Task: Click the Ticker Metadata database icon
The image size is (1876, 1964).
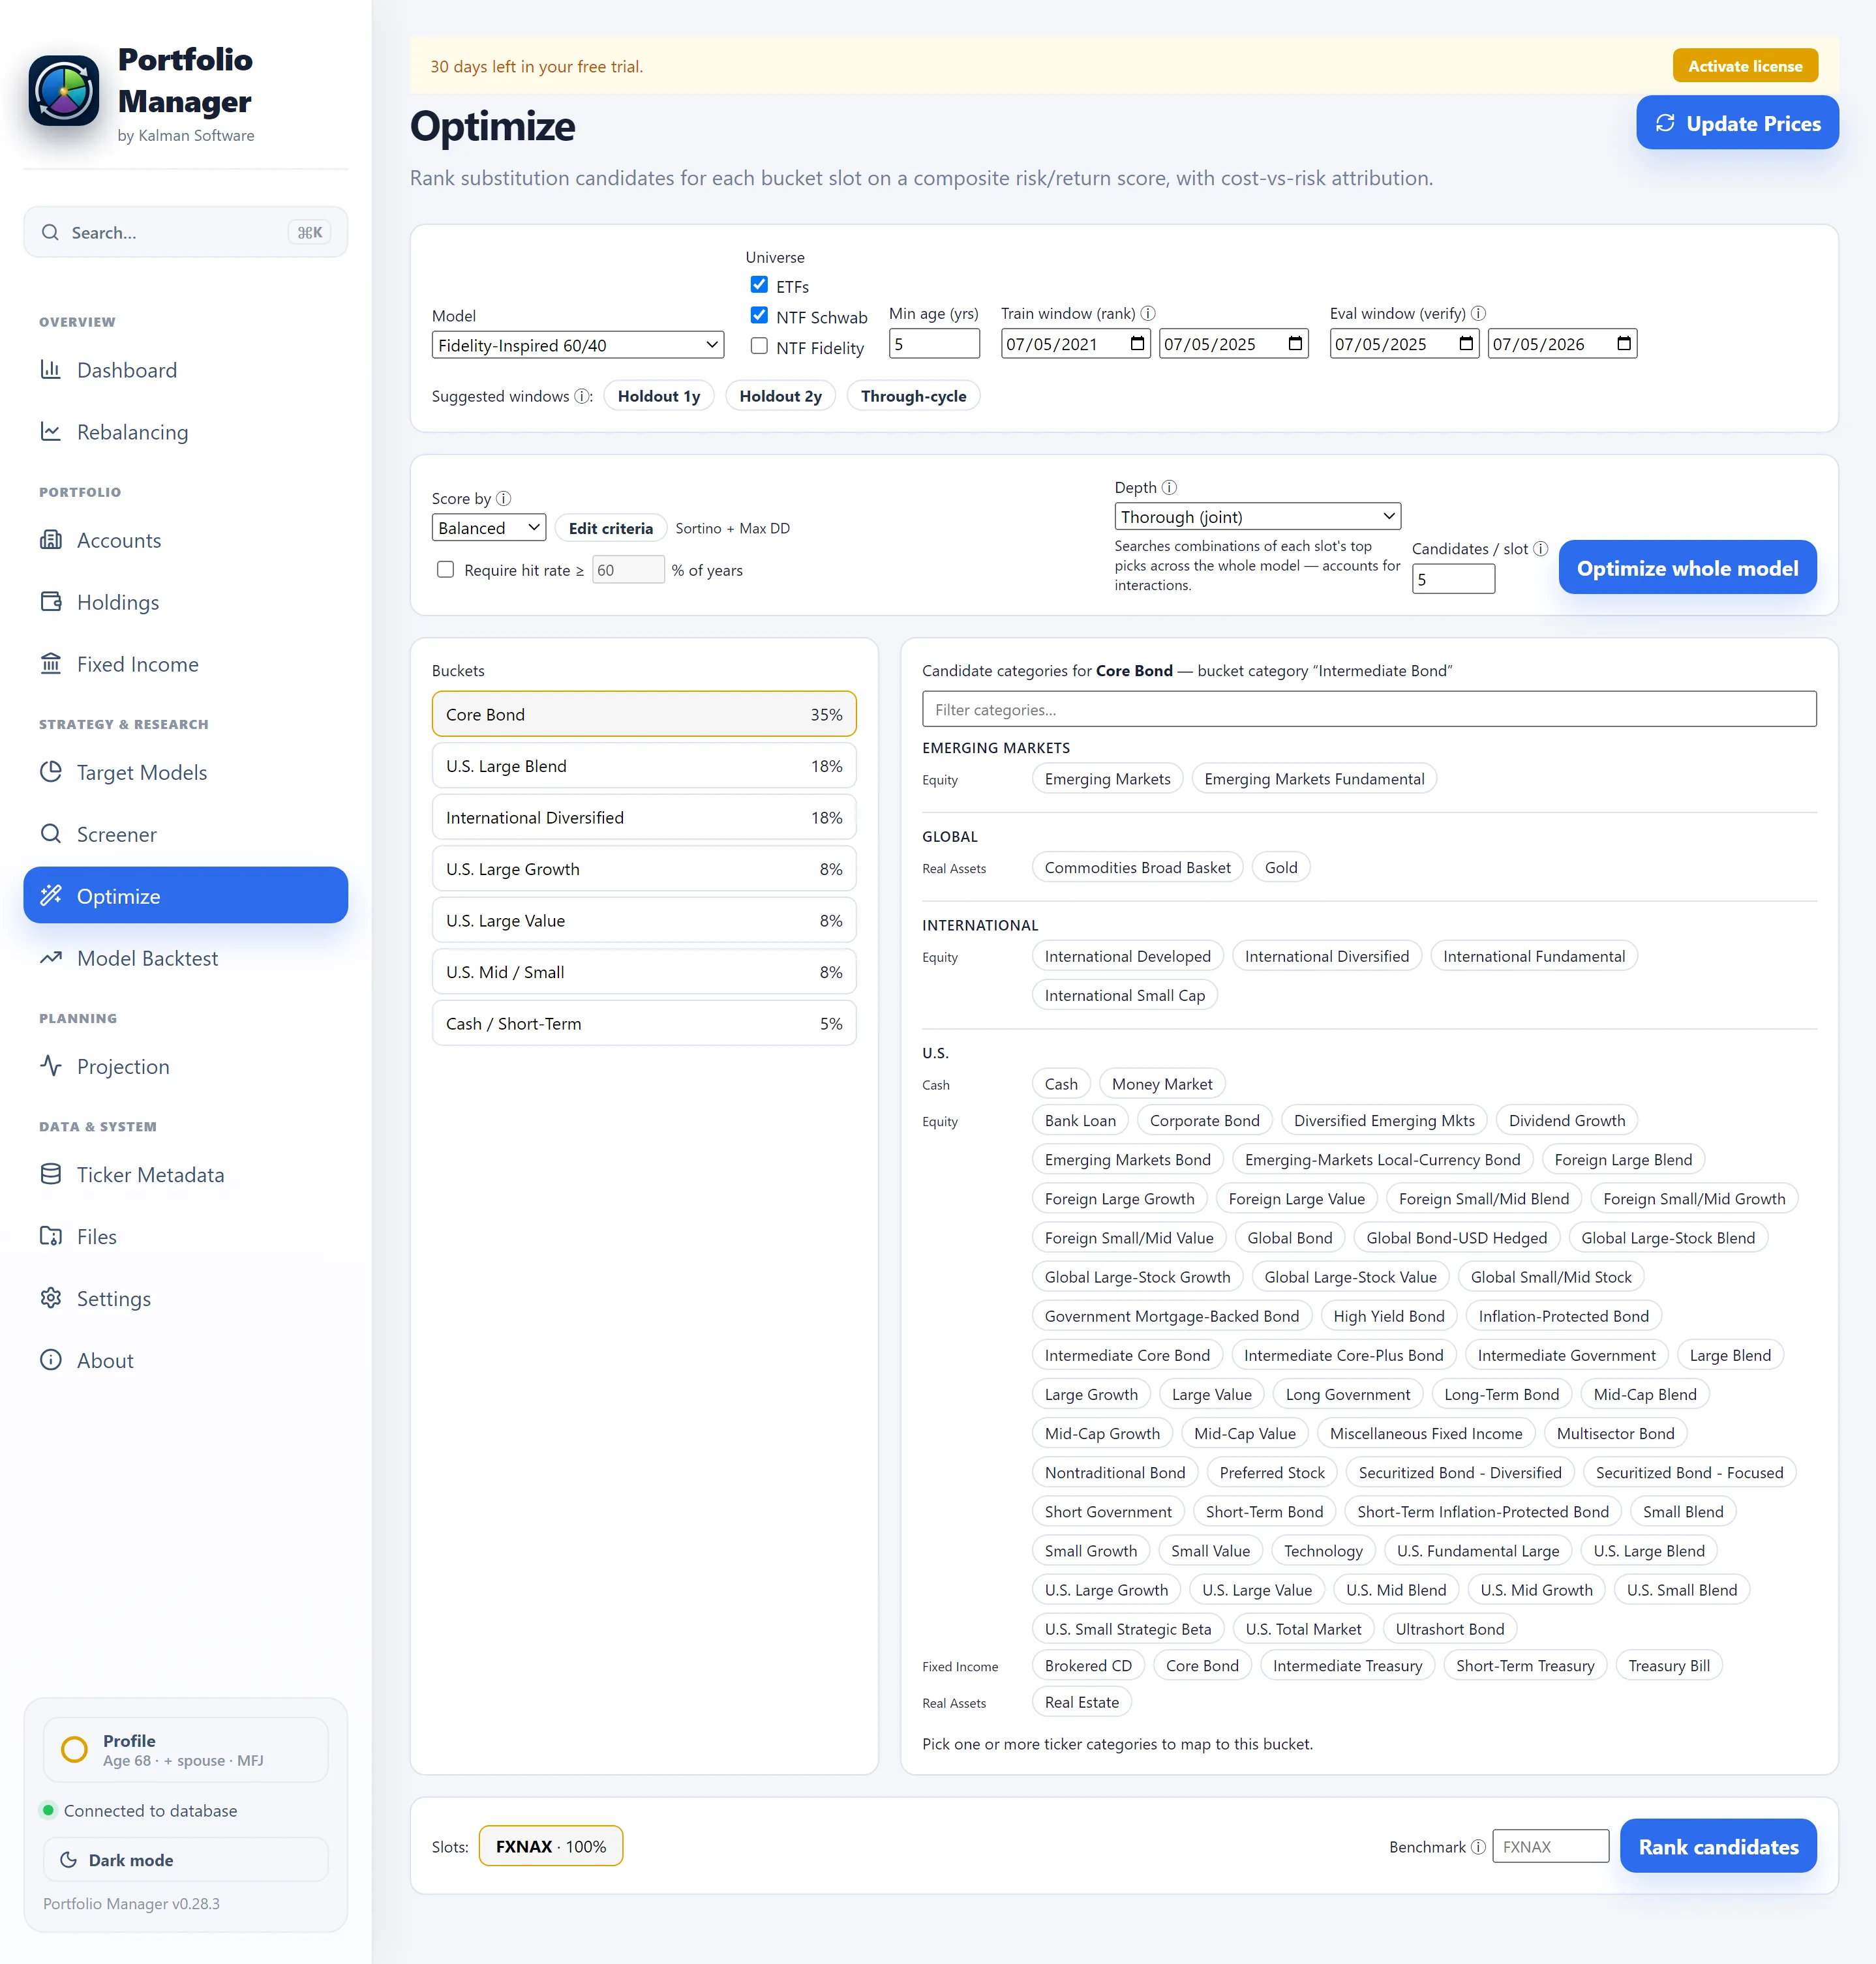Action: 51,1174
